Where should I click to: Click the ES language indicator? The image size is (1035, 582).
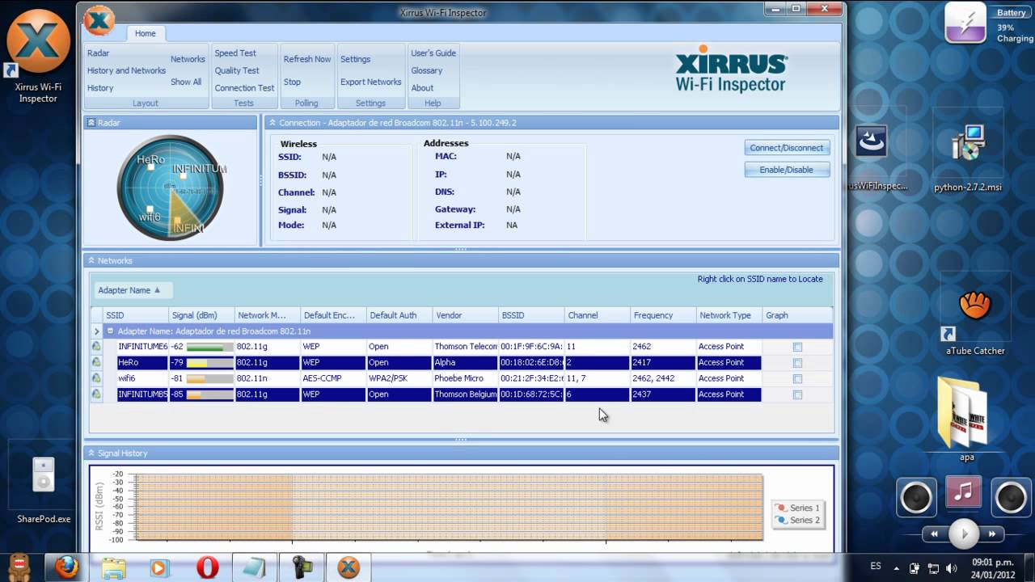876,567
